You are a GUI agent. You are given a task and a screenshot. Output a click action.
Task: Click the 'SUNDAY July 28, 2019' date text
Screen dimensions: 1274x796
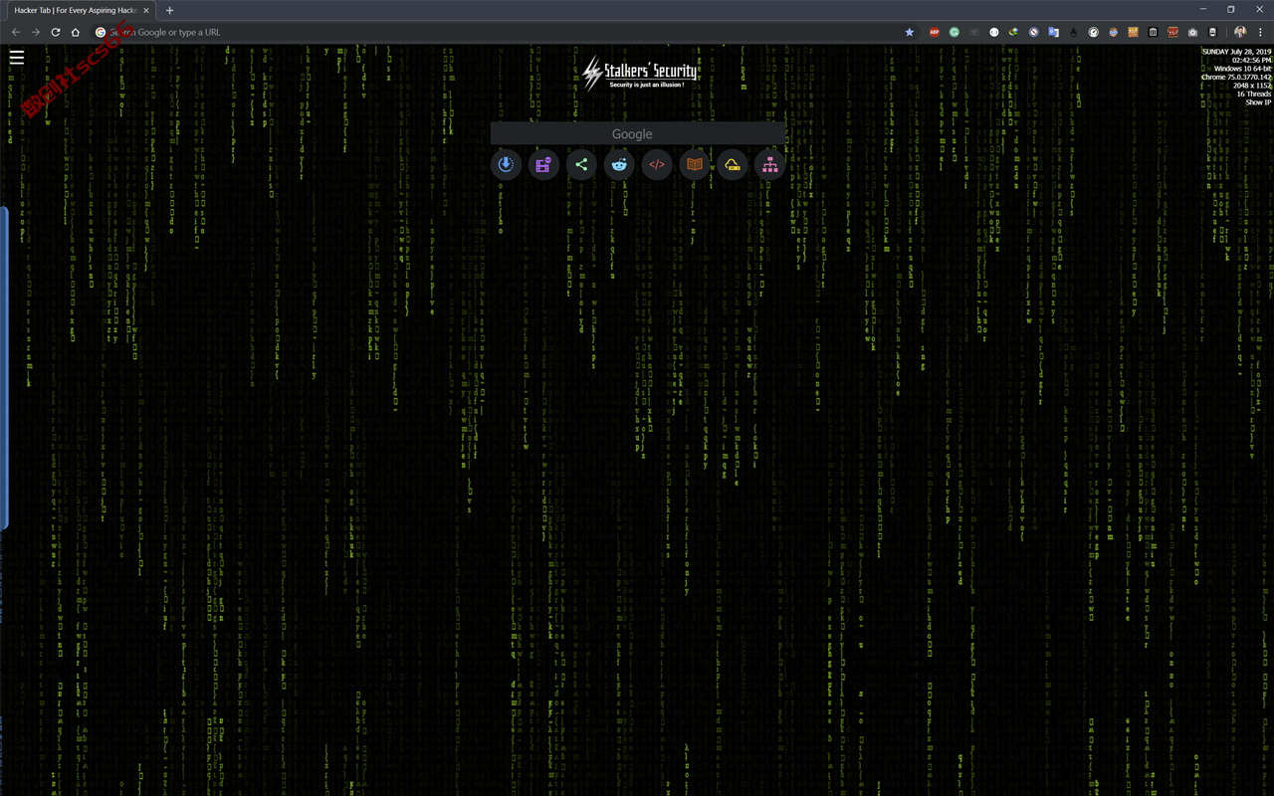tap(1236, 52)
